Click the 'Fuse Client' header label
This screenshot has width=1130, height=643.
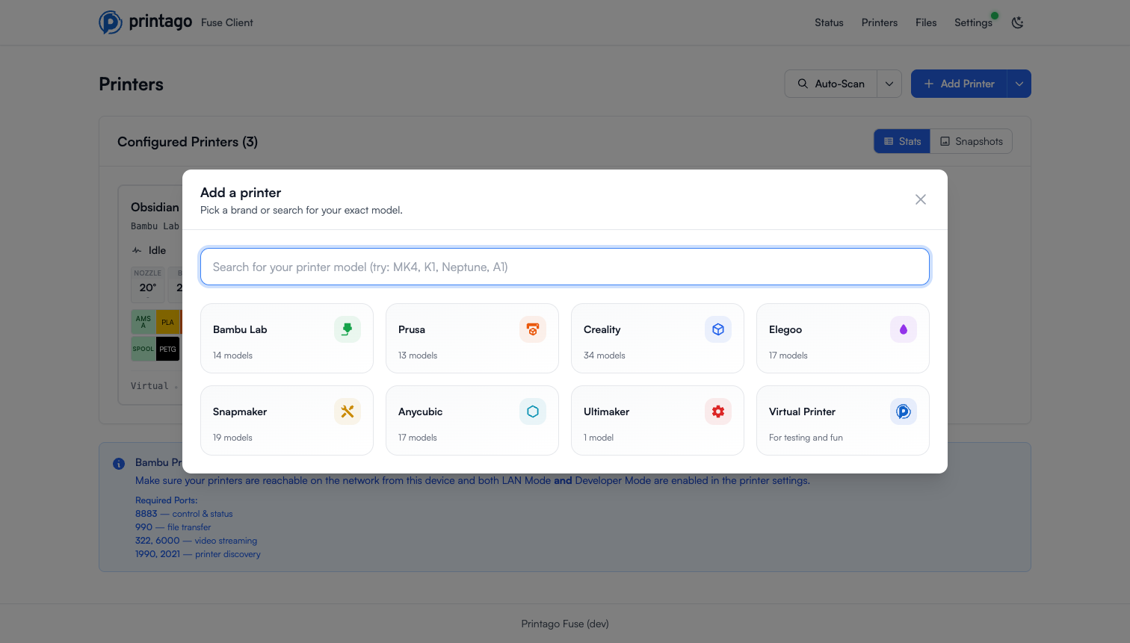coord(227,22)
